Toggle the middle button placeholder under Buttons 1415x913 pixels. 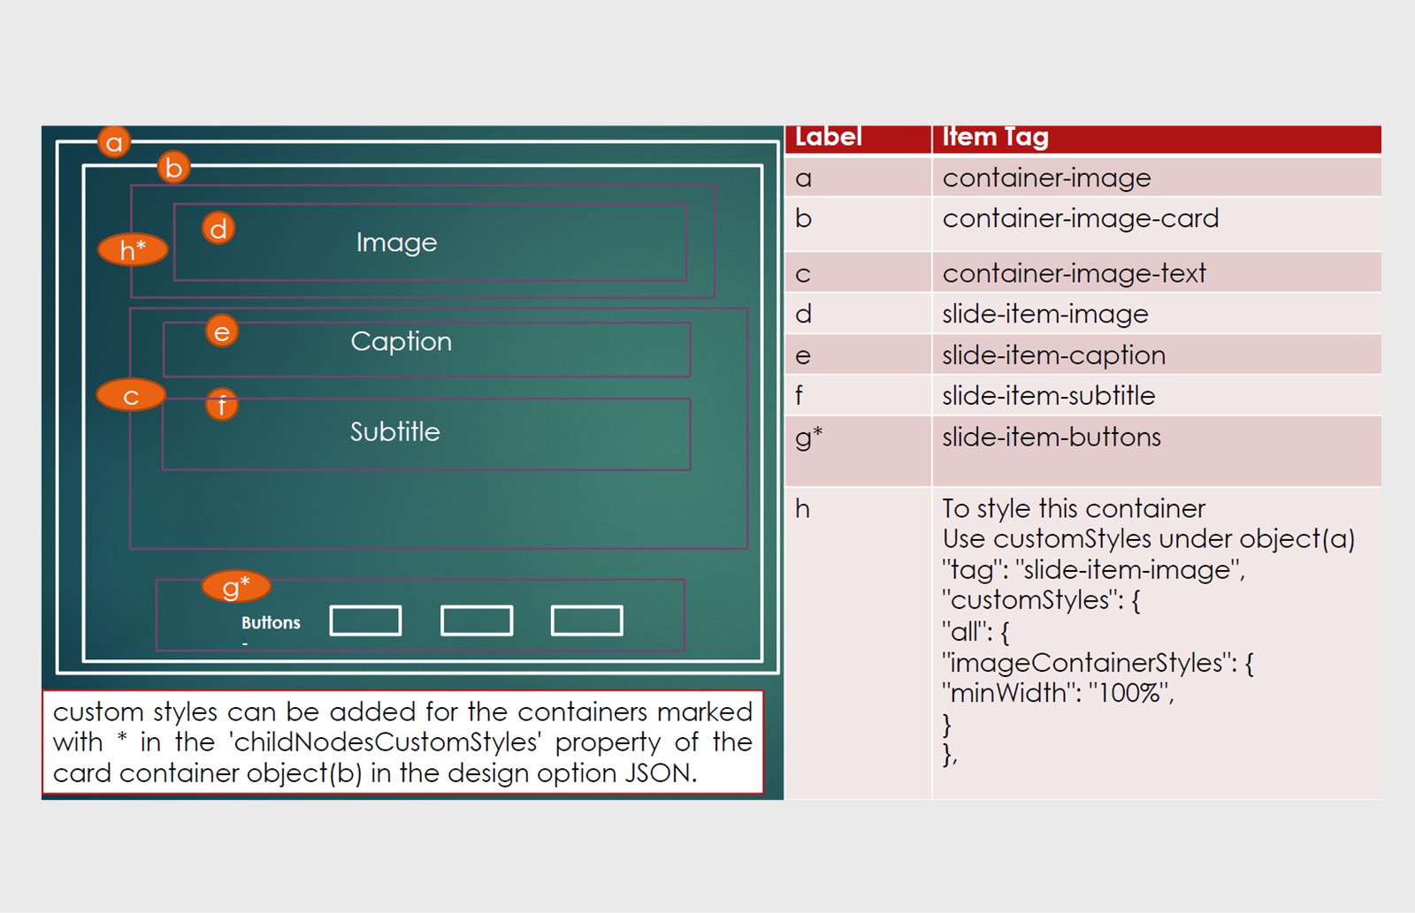[x=477, y=620]
